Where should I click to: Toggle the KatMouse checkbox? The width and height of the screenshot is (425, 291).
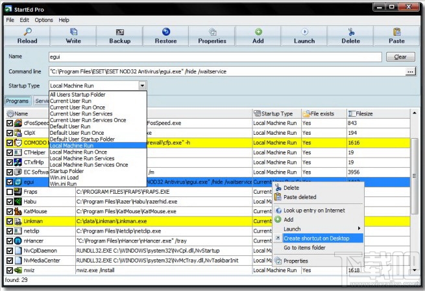(10, 211)
